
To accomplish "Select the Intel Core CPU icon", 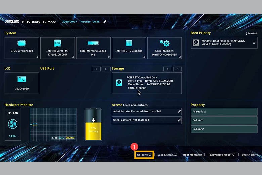I will 57,43.
